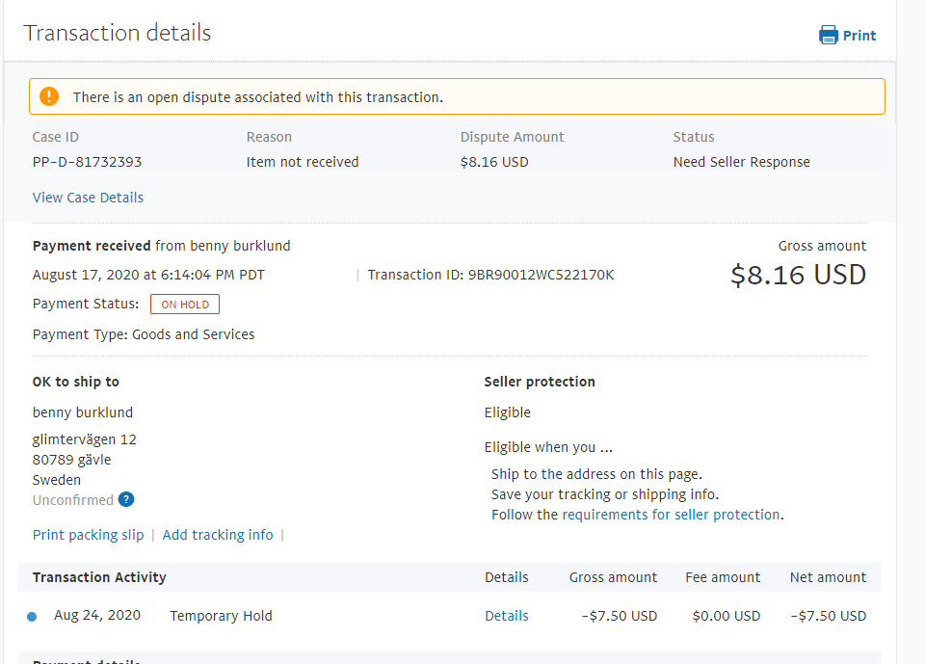
Task: Click the Need Seller Response status
Action: 741,162
